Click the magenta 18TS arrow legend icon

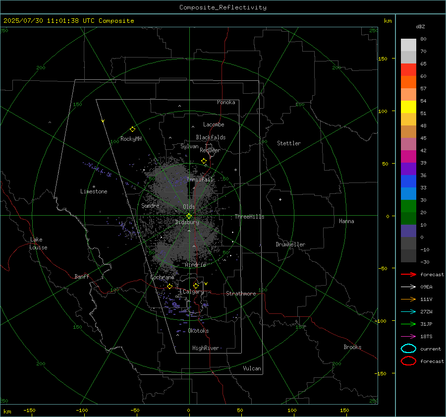click(408, 337)
